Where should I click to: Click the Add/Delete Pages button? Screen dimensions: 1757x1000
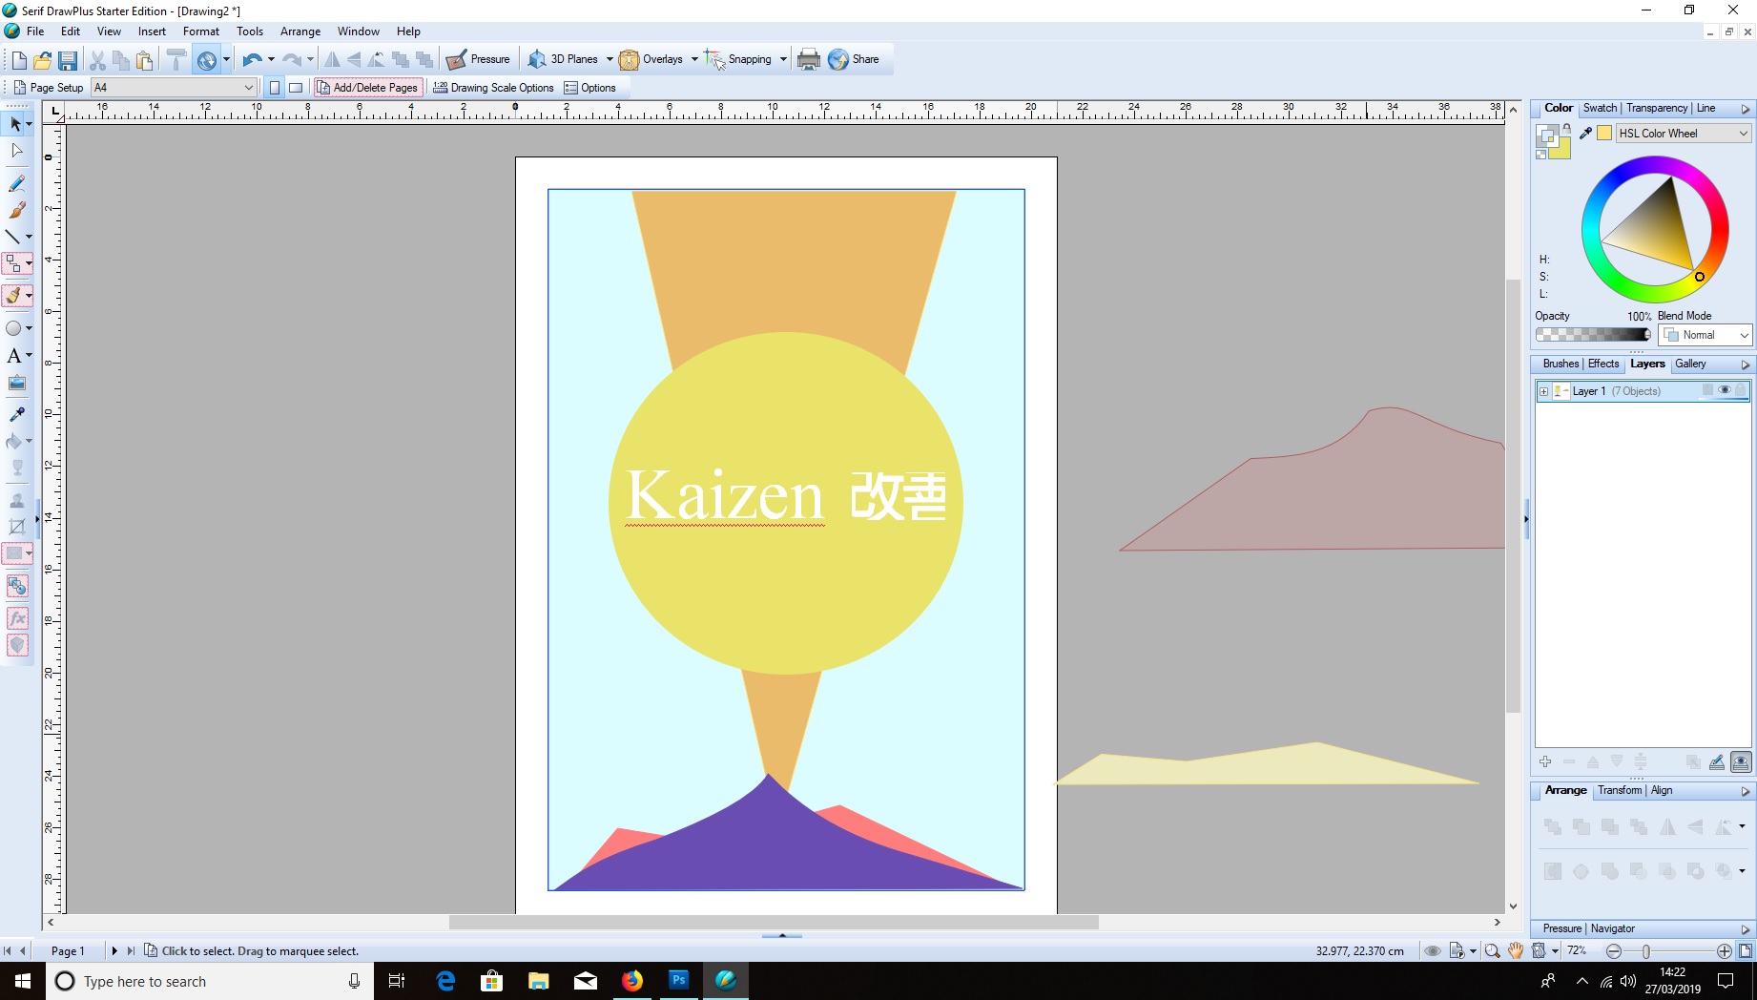tap(367, 88)
